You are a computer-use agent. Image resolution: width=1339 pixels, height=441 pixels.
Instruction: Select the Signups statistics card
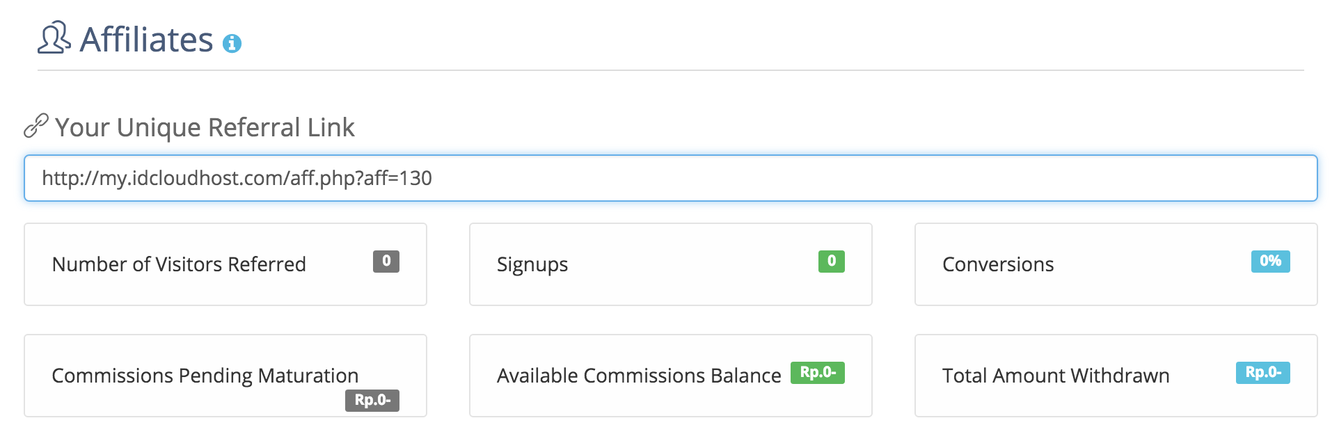click(x=670, y=264)
